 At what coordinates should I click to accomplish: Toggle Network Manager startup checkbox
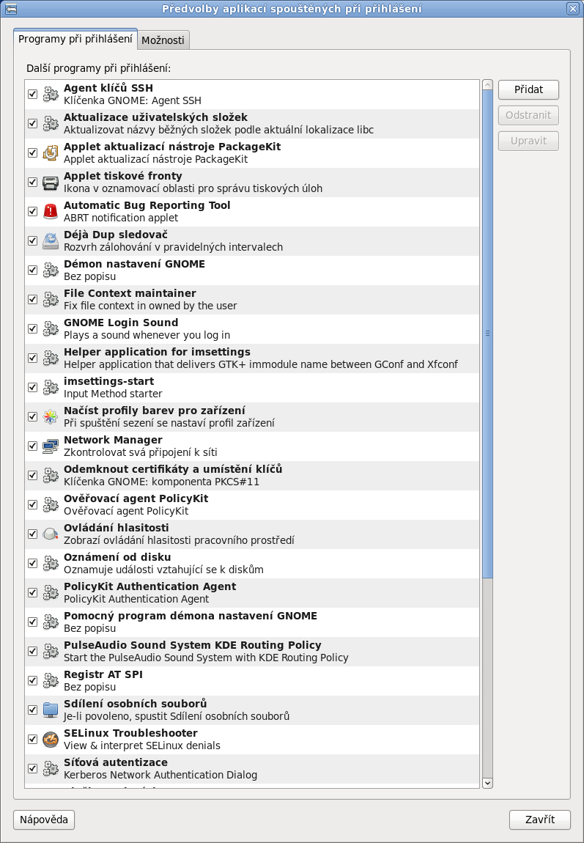pos(33,446)
